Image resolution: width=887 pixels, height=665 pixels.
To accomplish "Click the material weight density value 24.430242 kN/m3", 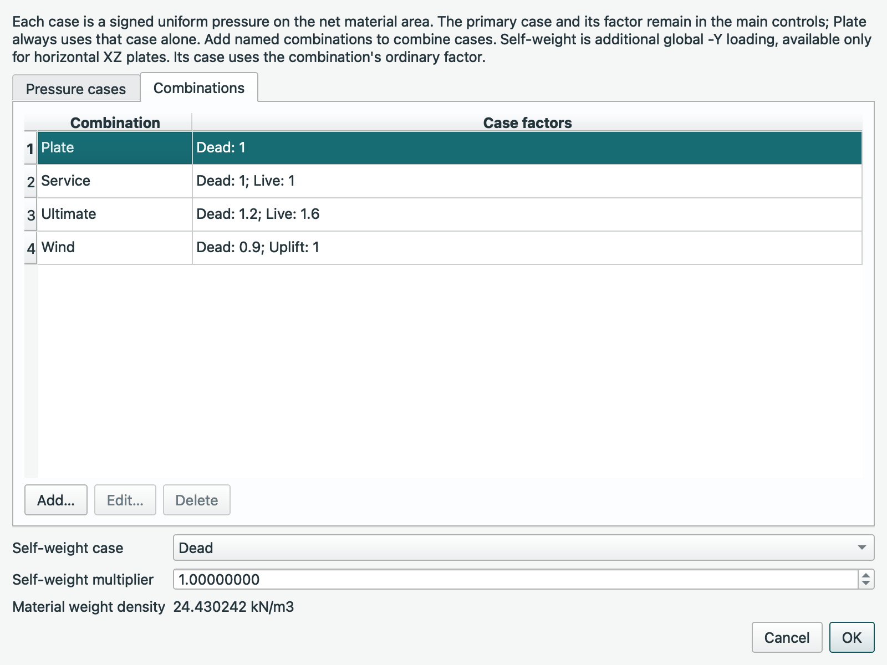I will point(233,607).
